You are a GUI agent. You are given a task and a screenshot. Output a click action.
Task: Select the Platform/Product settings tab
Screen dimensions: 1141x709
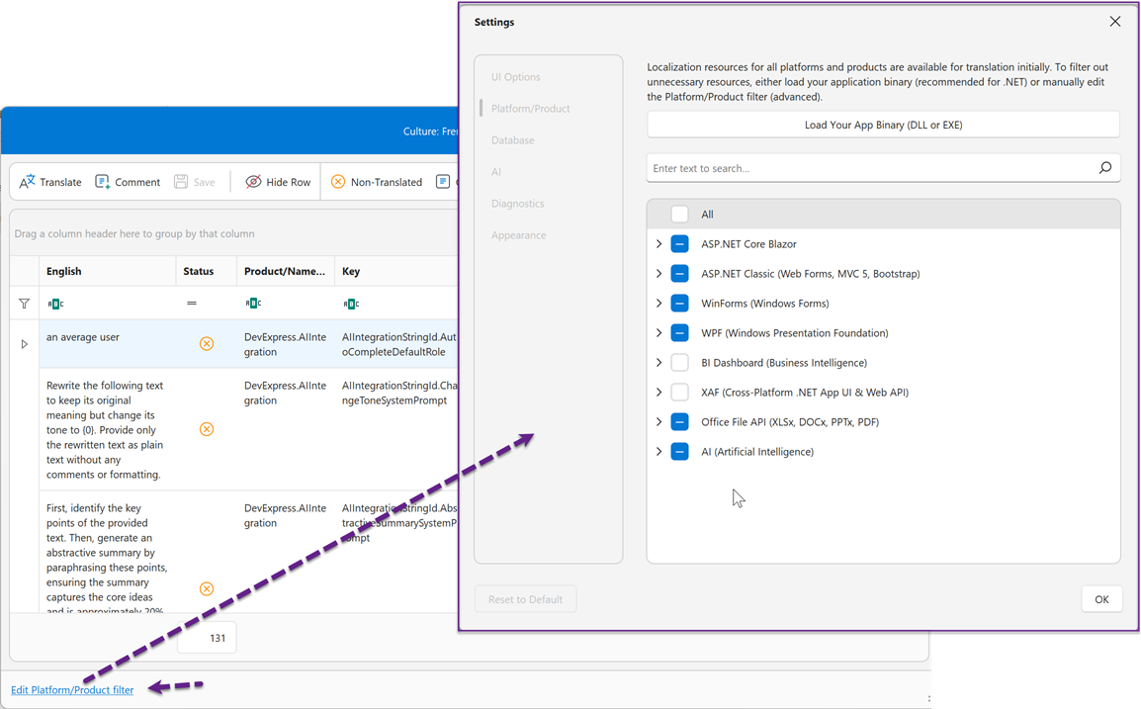click(531, 109)
